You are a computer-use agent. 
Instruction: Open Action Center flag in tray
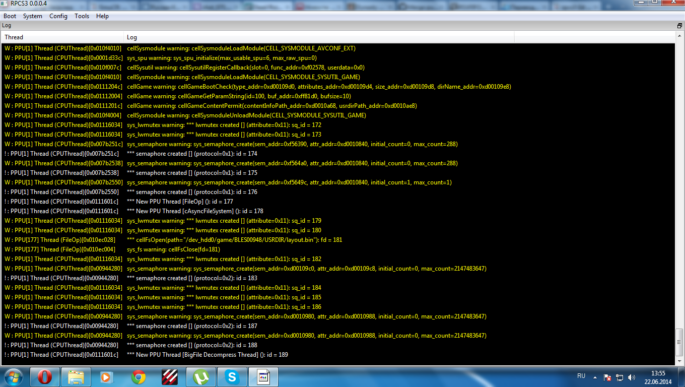coord(607,377)
